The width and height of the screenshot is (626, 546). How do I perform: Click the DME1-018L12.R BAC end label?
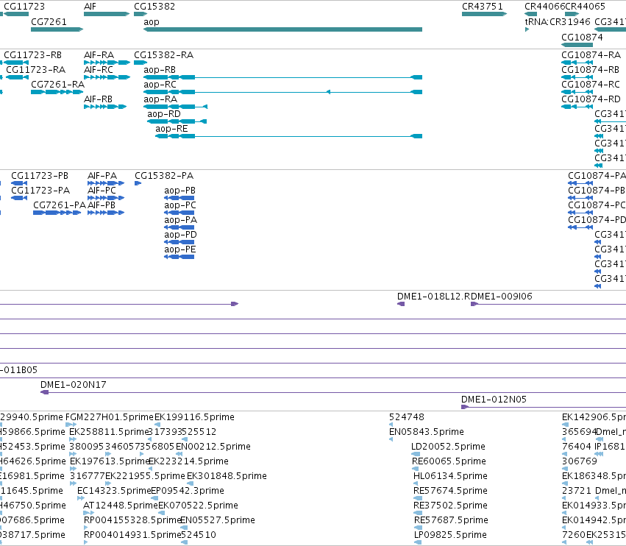(433, 297)
